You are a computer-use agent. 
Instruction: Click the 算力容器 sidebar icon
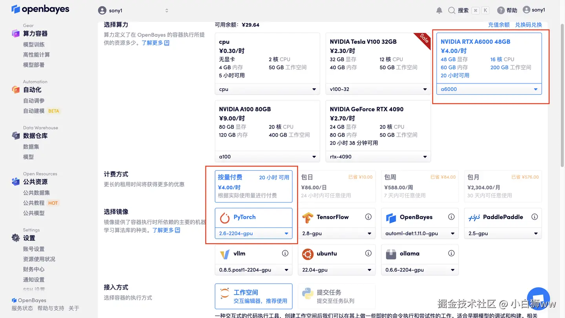click(15, 33)
